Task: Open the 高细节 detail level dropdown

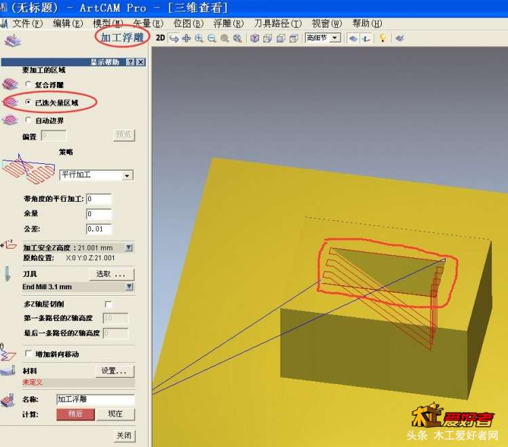Action: [x=335, y=38]
